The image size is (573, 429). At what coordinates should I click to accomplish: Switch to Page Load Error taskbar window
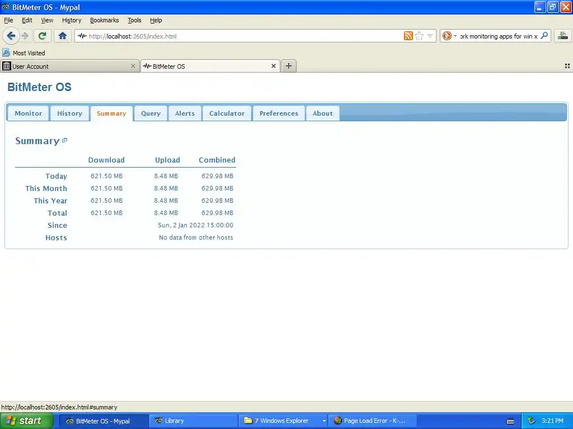tap(372, 421)
